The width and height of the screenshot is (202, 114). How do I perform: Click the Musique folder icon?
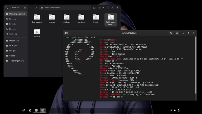81,17
